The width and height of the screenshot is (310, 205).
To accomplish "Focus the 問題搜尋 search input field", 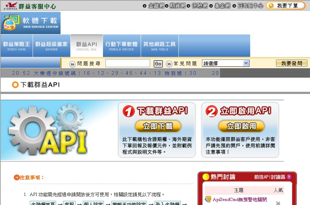I will [x=128, y=63].
